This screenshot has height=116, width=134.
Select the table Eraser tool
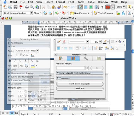click(x=64, y=42)
